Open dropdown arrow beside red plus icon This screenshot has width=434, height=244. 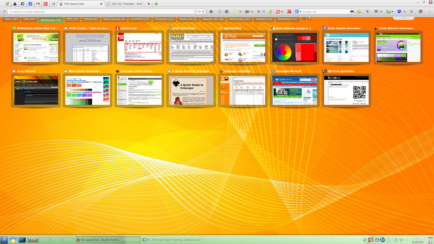coord(282,11)
